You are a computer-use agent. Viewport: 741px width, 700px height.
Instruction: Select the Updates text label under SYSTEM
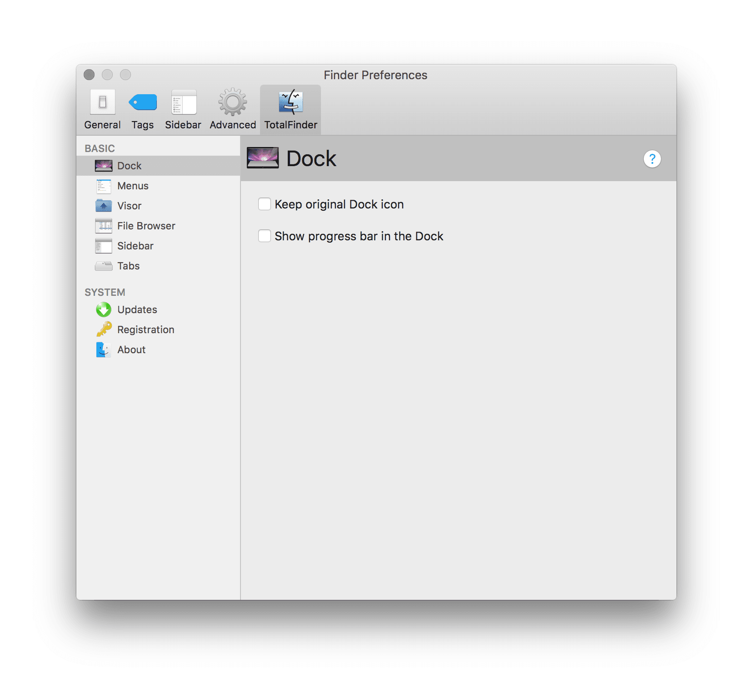pos(137,309)
